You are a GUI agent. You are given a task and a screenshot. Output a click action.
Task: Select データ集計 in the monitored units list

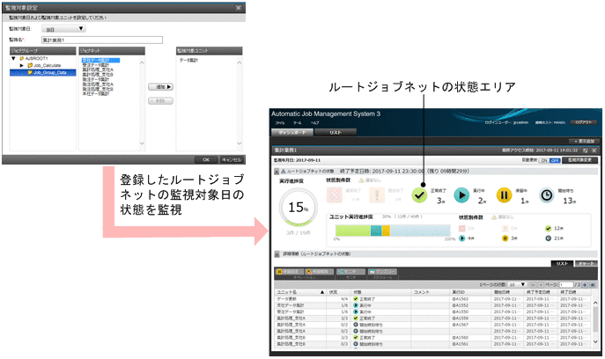click(188, 61)
